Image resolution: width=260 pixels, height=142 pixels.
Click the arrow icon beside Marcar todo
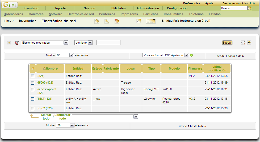click(x=34, y=116)
